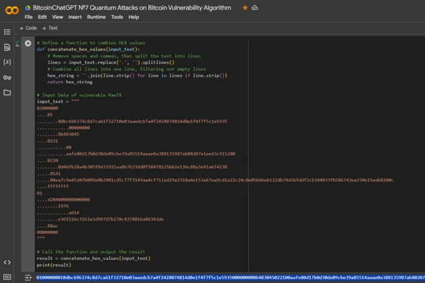Viewport: 425px width, 283px height.
Task: Open the Edit menu
Action: (42, 17)
